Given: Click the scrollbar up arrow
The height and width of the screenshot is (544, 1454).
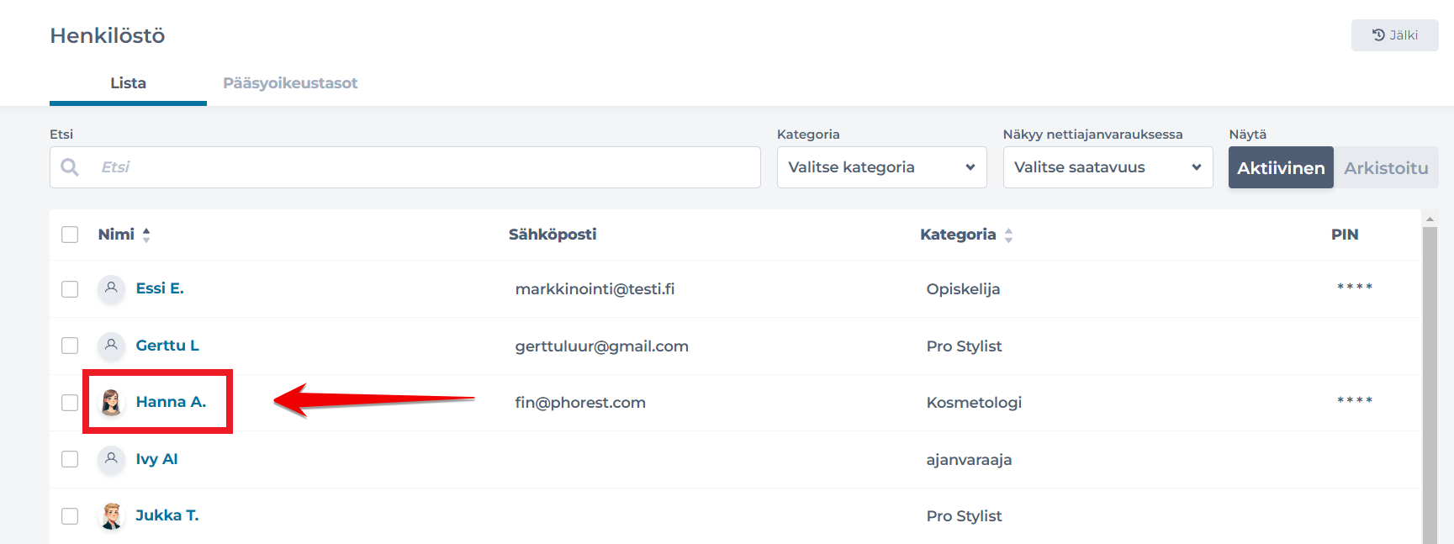Looking at the screenshot, I should [x=1430, y=219].
